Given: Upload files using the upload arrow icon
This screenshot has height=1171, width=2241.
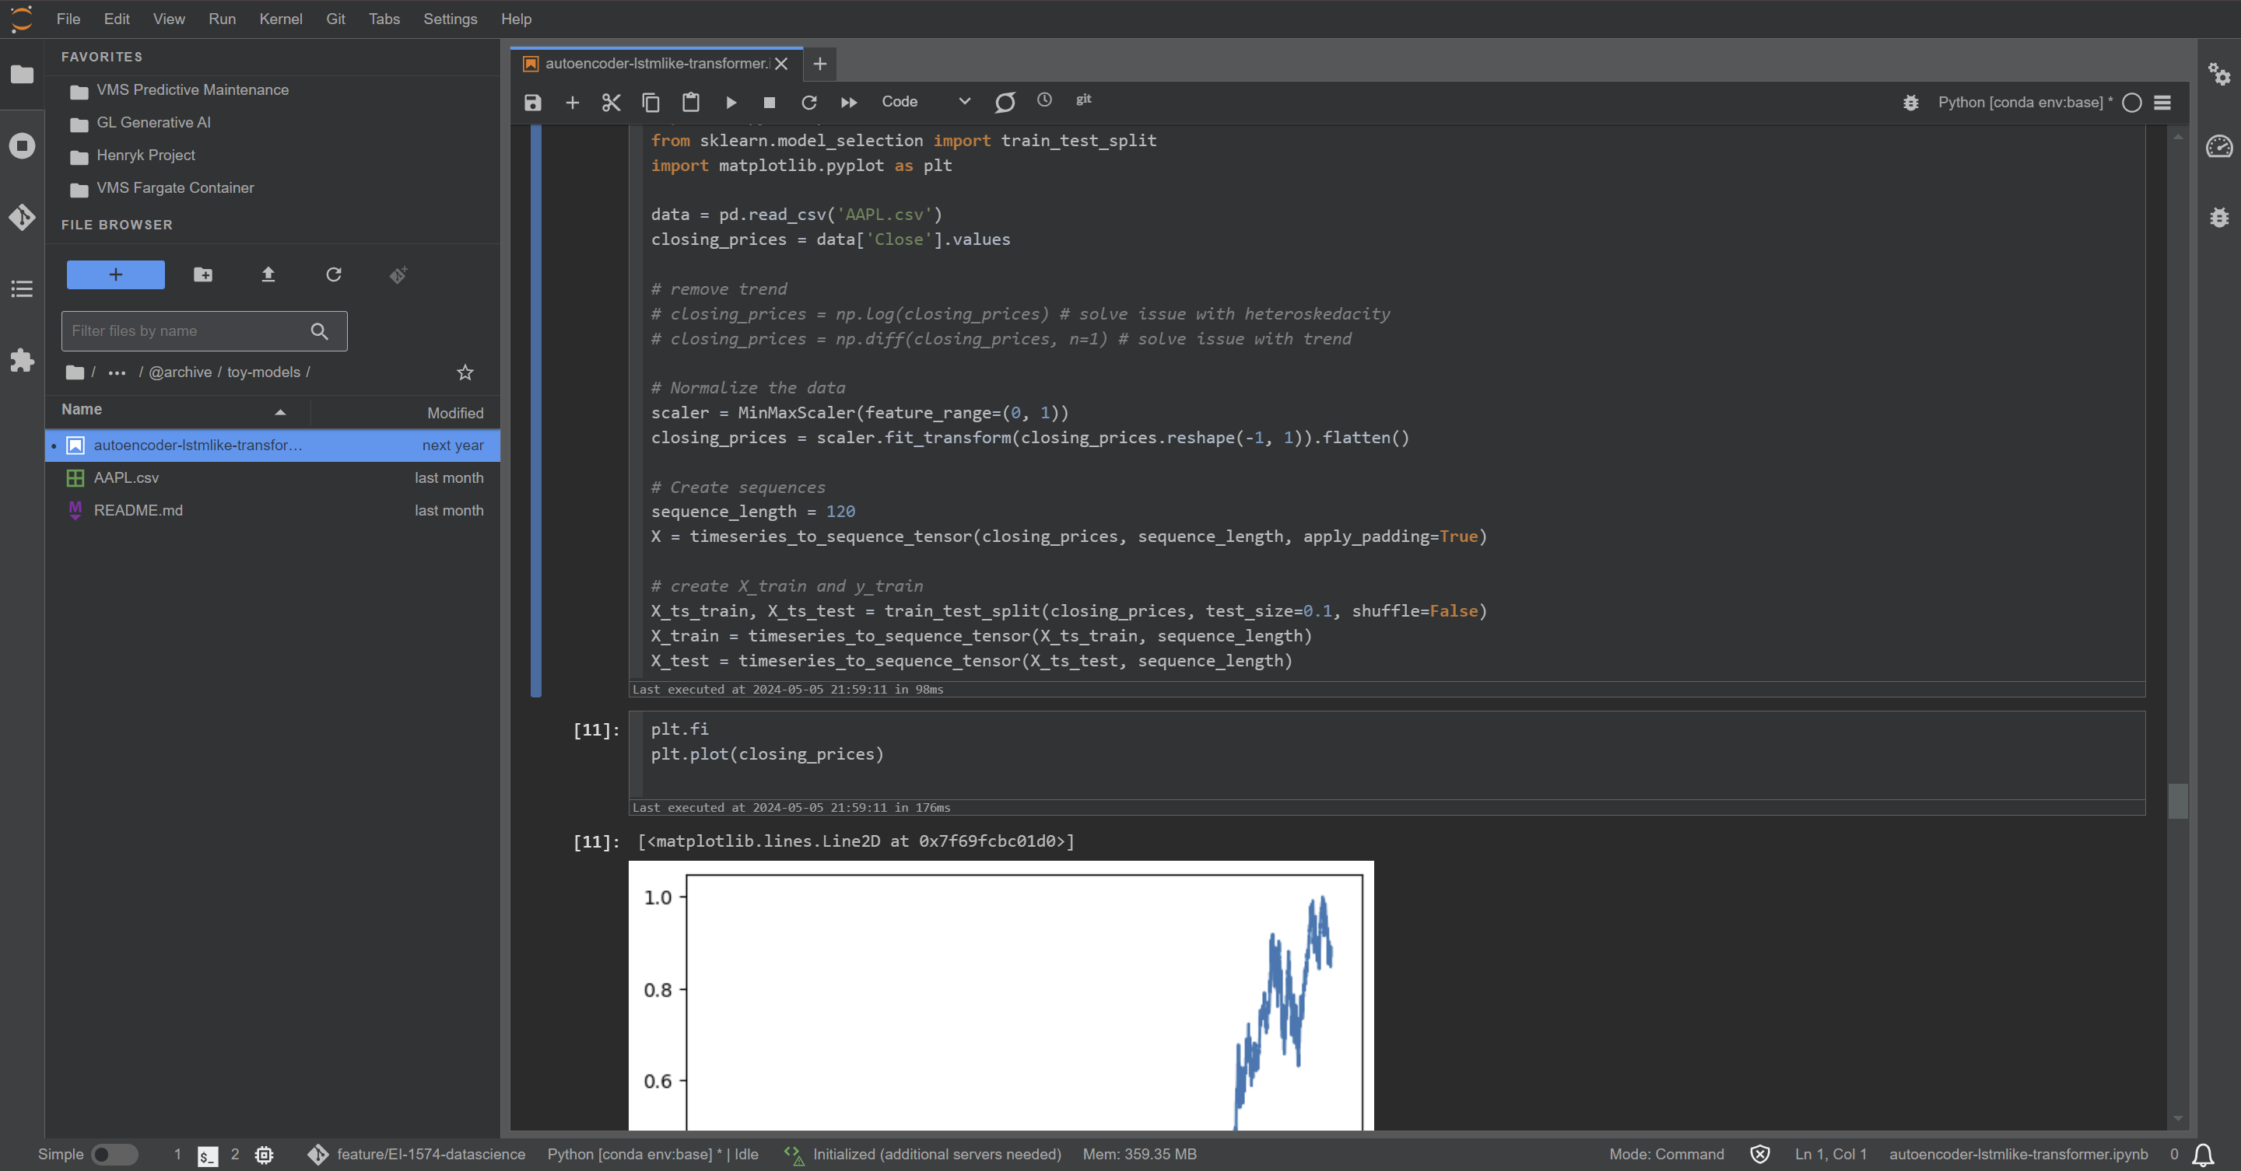Looking at the screenshot, I should 268,274.
